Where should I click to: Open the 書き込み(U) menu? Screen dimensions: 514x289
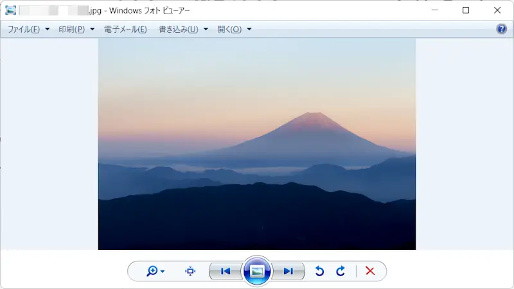179,30
